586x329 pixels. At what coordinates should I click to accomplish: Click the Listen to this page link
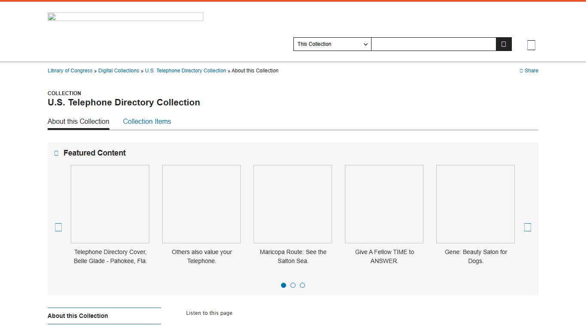209,313
